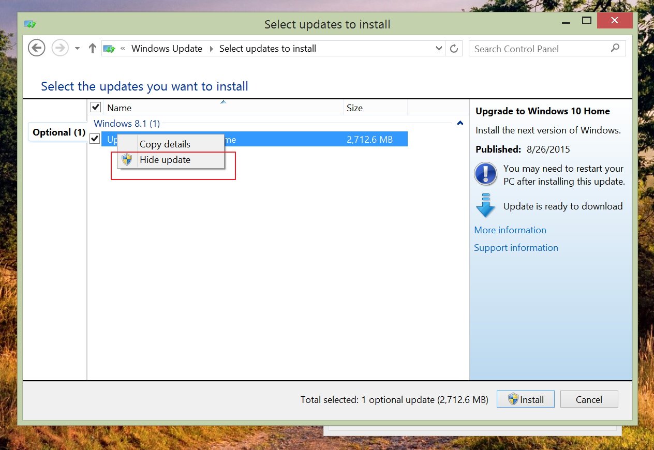Click the Published 8/26/2015 text
654x450 pixels.
[x=523, y=149]
